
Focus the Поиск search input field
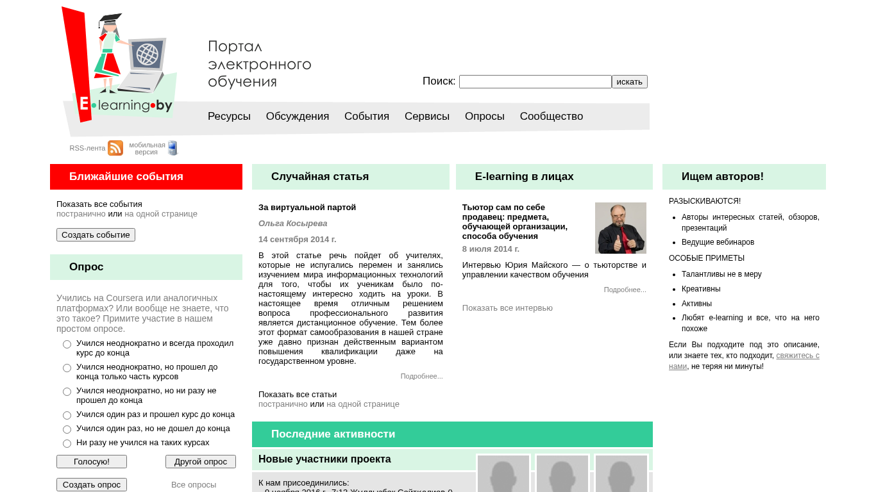tap(535, 82)
